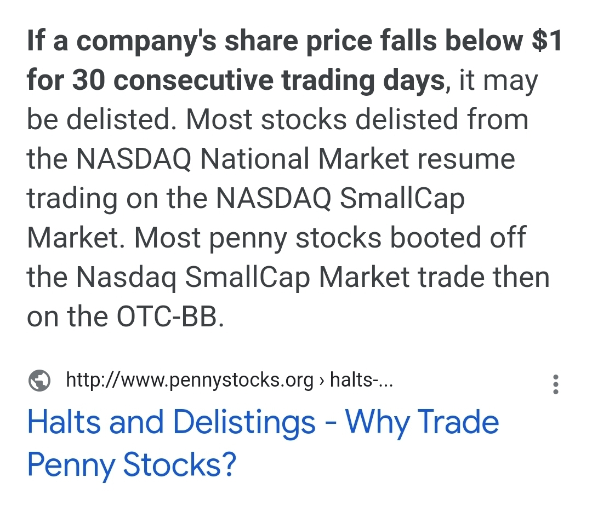Click the phrase "it may" after the bold text
592x512 pixels.
[498, 80]
